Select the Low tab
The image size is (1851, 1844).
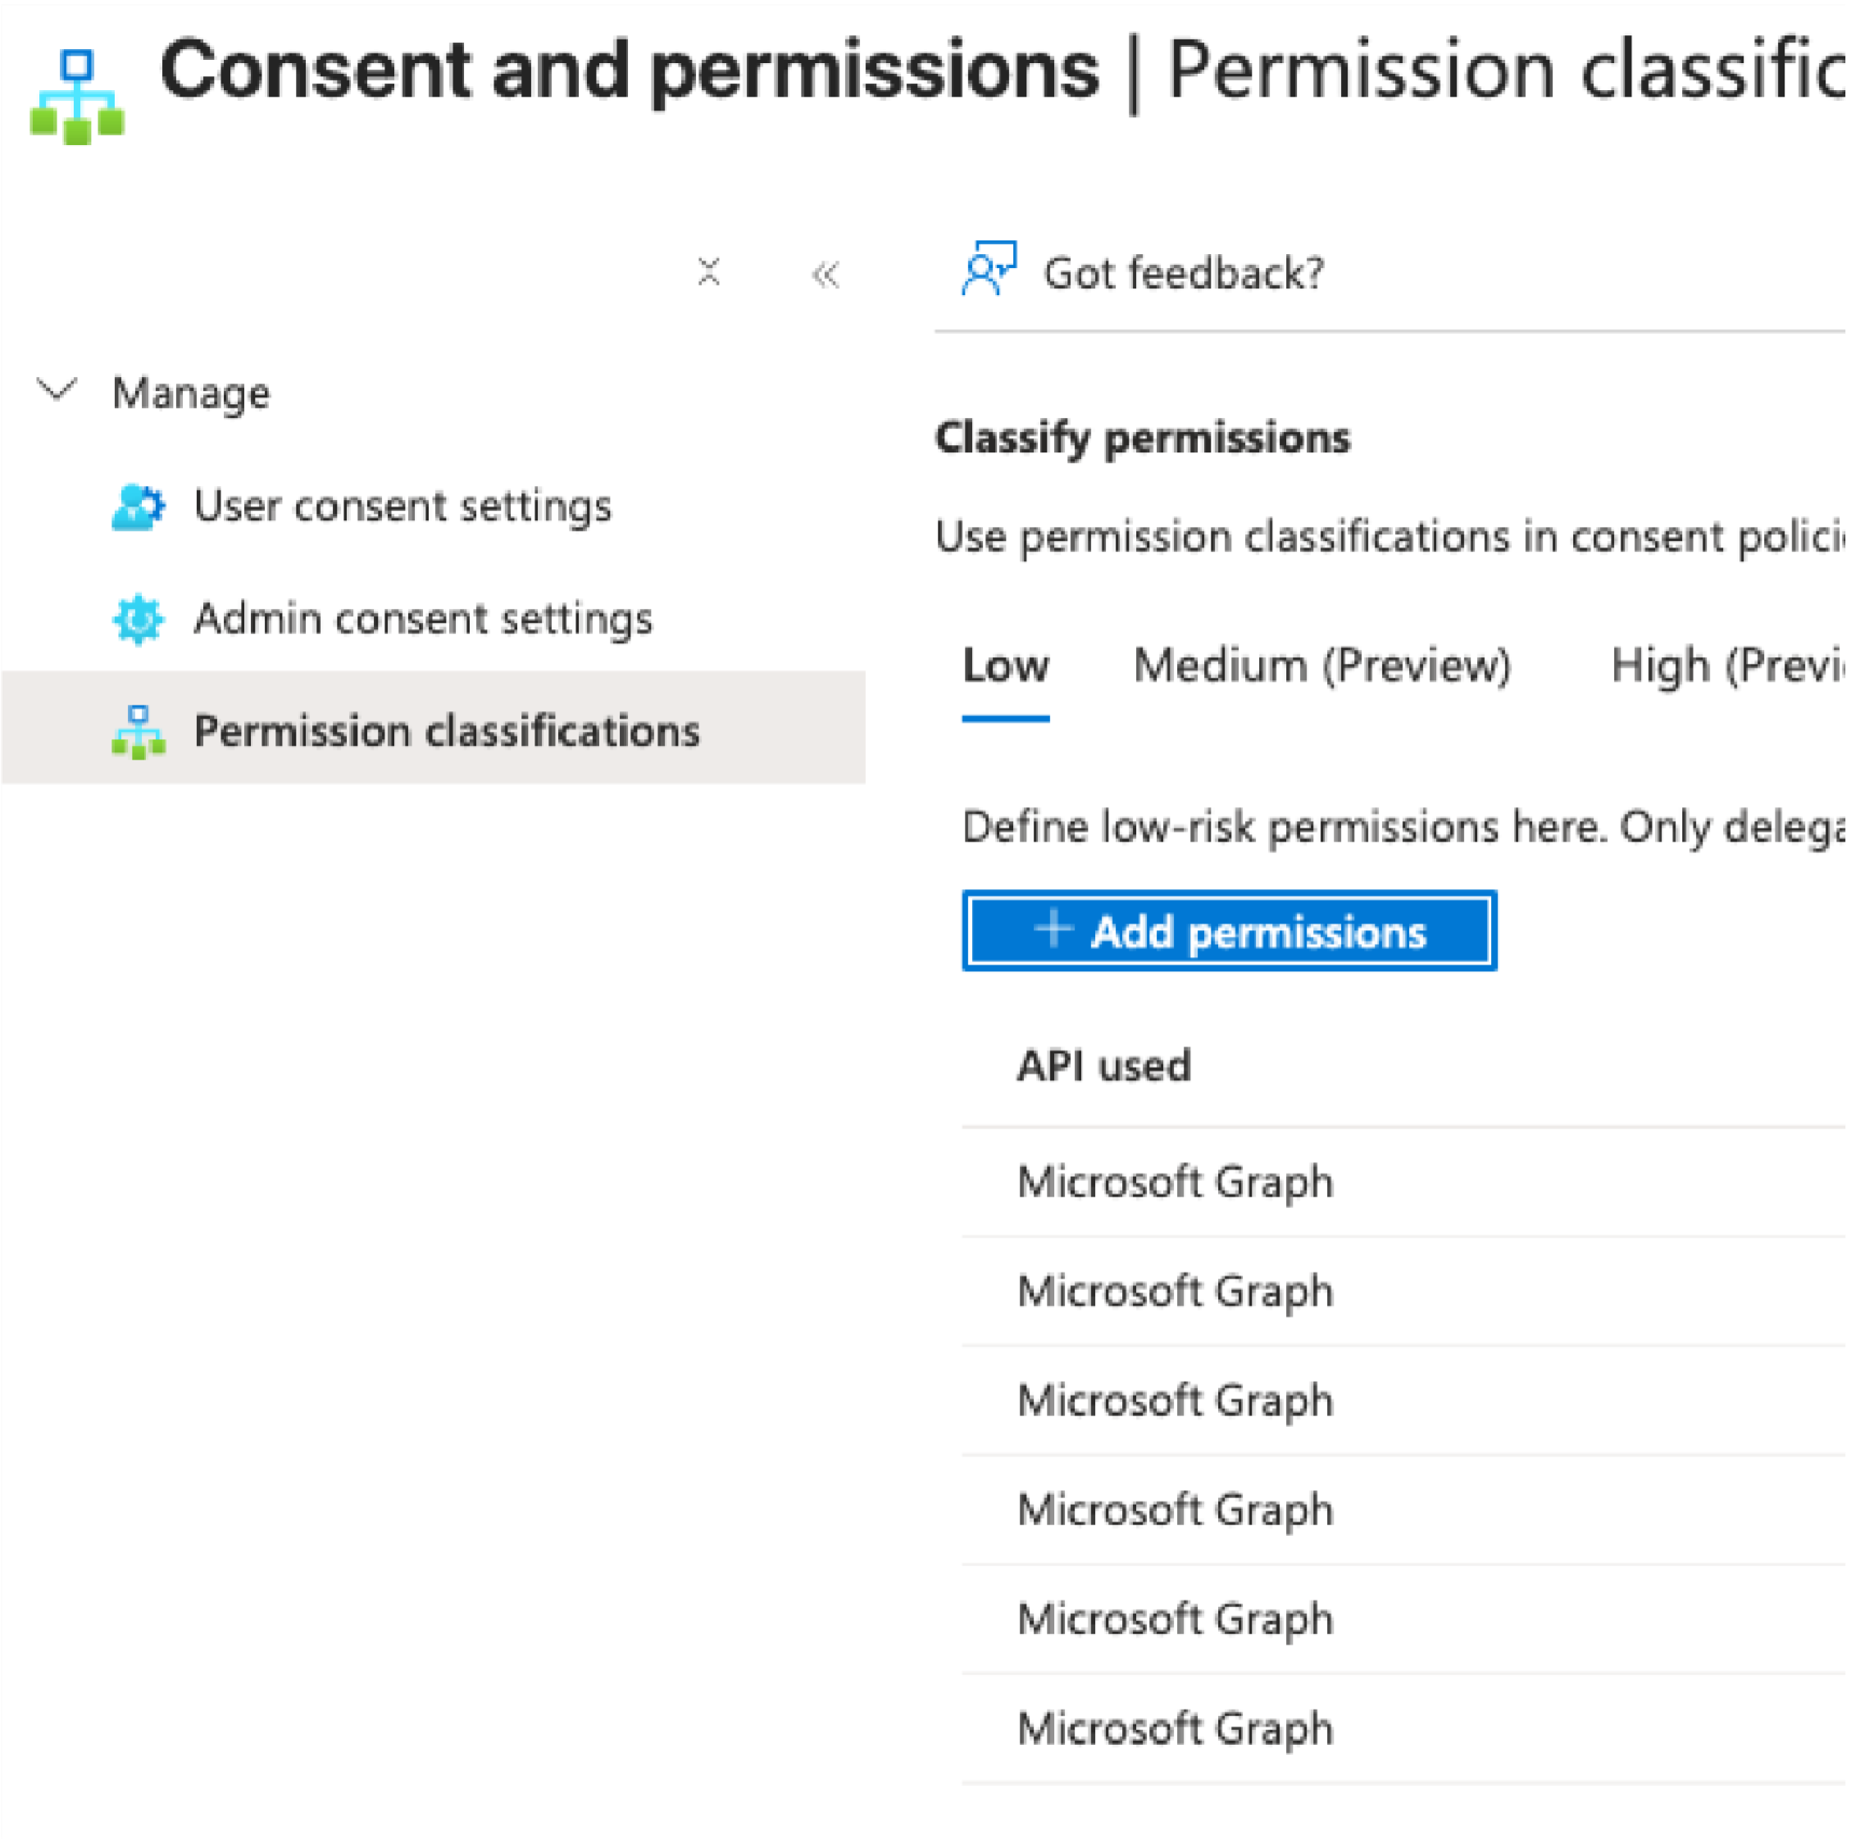pyautogui.click(x=1005, y=665)
